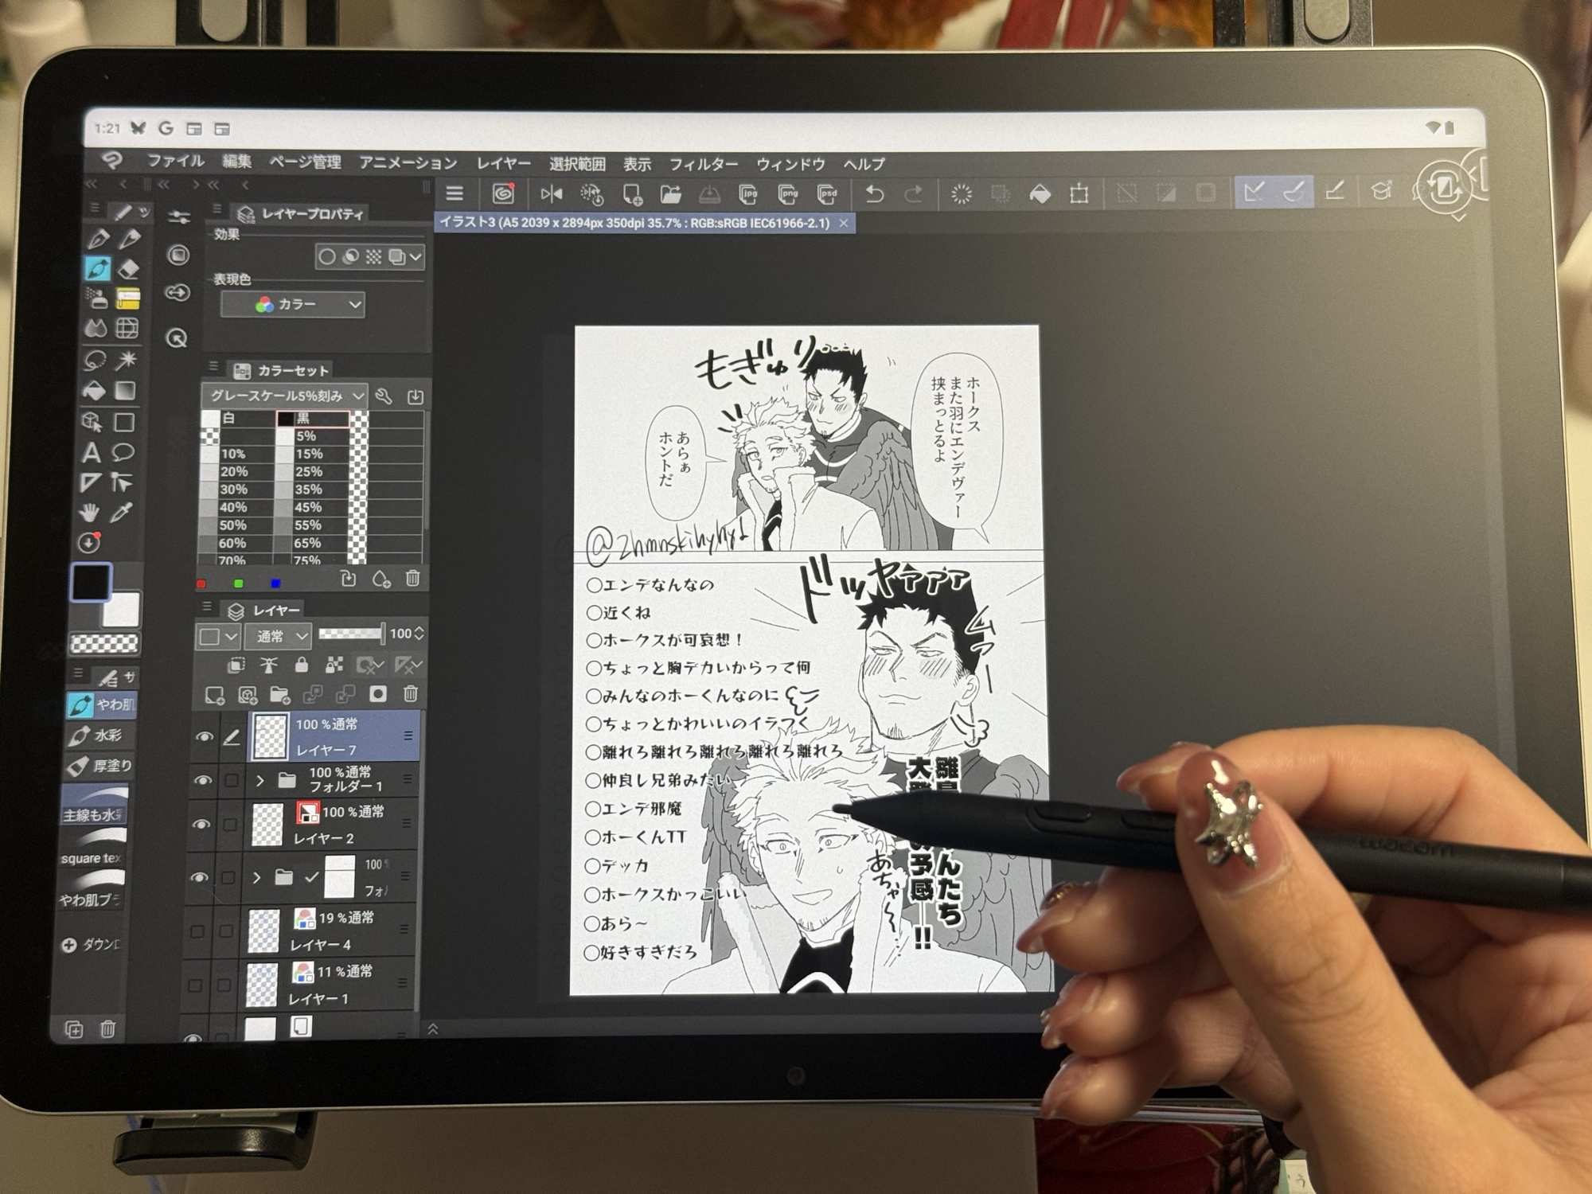Select the 厚塗り sub tool

[101, 766]
